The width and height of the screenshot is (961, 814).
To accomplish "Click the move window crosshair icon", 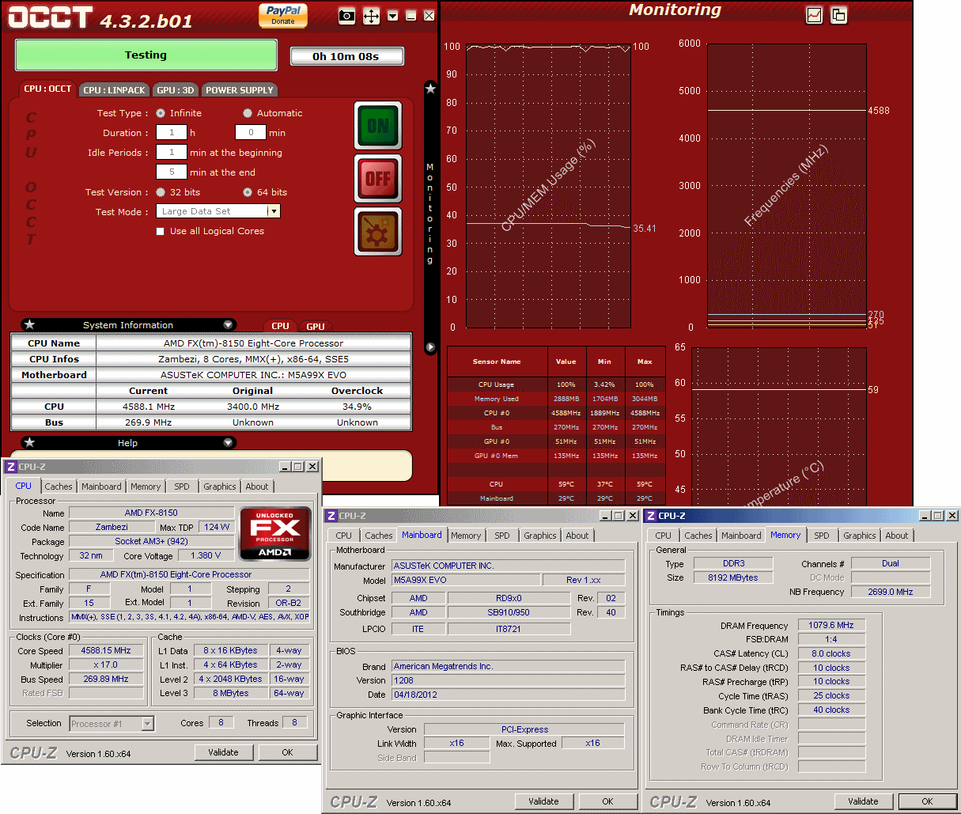I will click(x=371, y=16).
